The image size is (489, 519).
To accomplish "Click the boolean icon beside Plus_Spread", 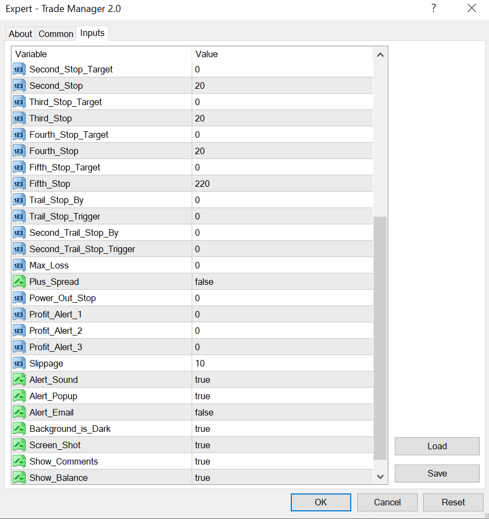I will click(x=19, y=282).
